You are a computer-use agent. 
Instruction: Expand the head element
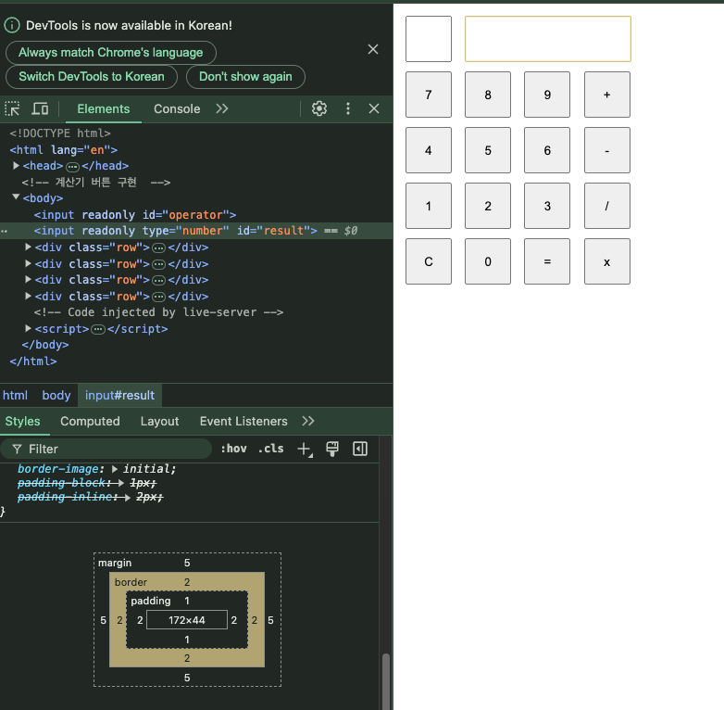tap(16, 166)
